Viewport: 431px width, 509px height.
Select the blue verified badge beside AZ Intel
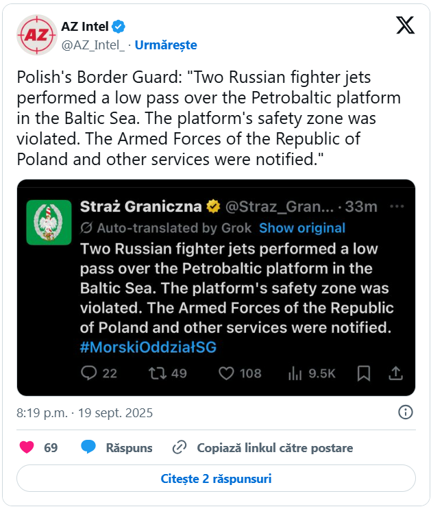tap(119, 27)
